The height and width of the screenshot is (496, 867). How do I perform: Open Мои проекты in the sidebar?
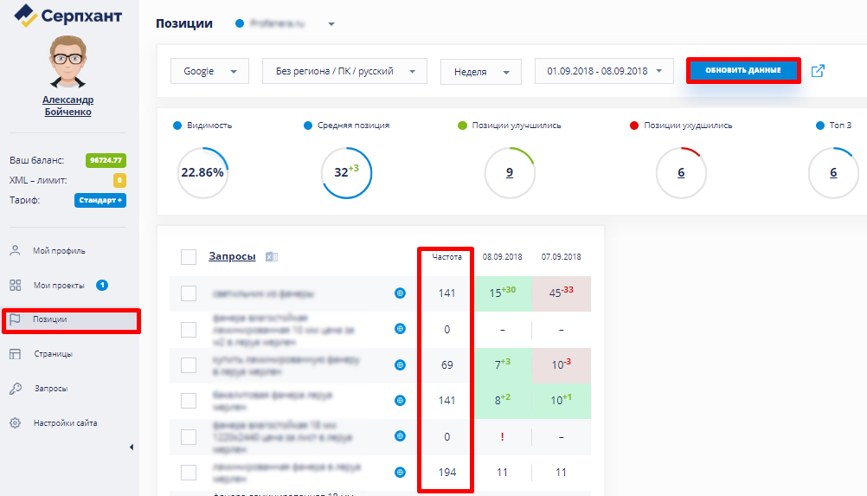(59, 285)
